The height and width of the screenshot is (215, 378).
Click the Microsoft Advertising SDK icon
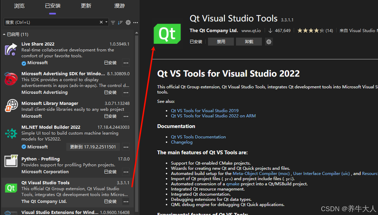(11, 79)
